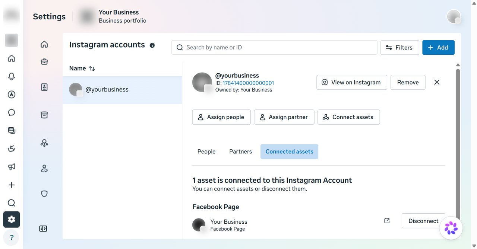The width and height of the screenshot is (477, 249).
Task: Open the Help question mark icon
Action: coord(12,238)
